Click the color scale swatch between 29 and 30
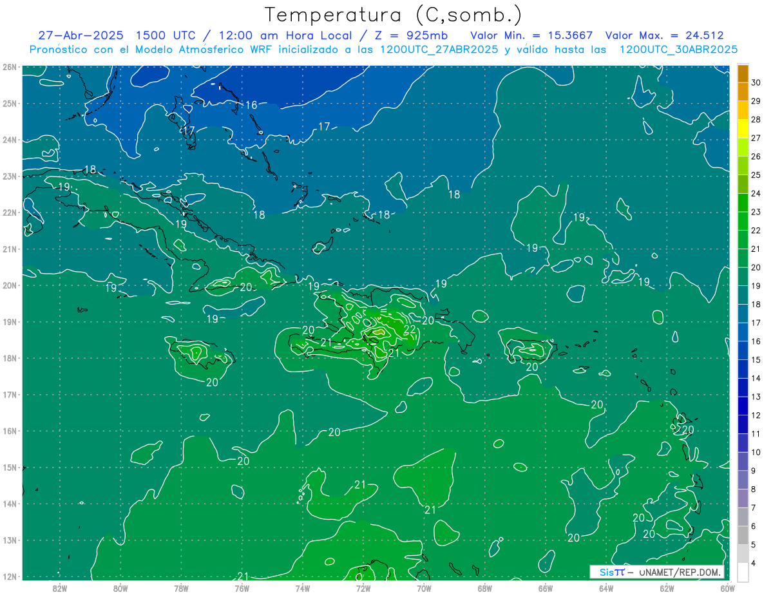This screenshot has width=773, height=597. click(x=743, y=91)
